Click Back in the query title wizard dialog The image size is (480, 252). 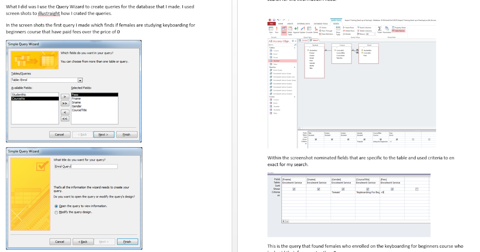tap(83, 242)
